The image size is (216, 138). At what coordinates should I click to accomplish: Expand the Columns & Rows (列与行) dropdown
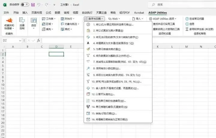click(x=67, y=19)
